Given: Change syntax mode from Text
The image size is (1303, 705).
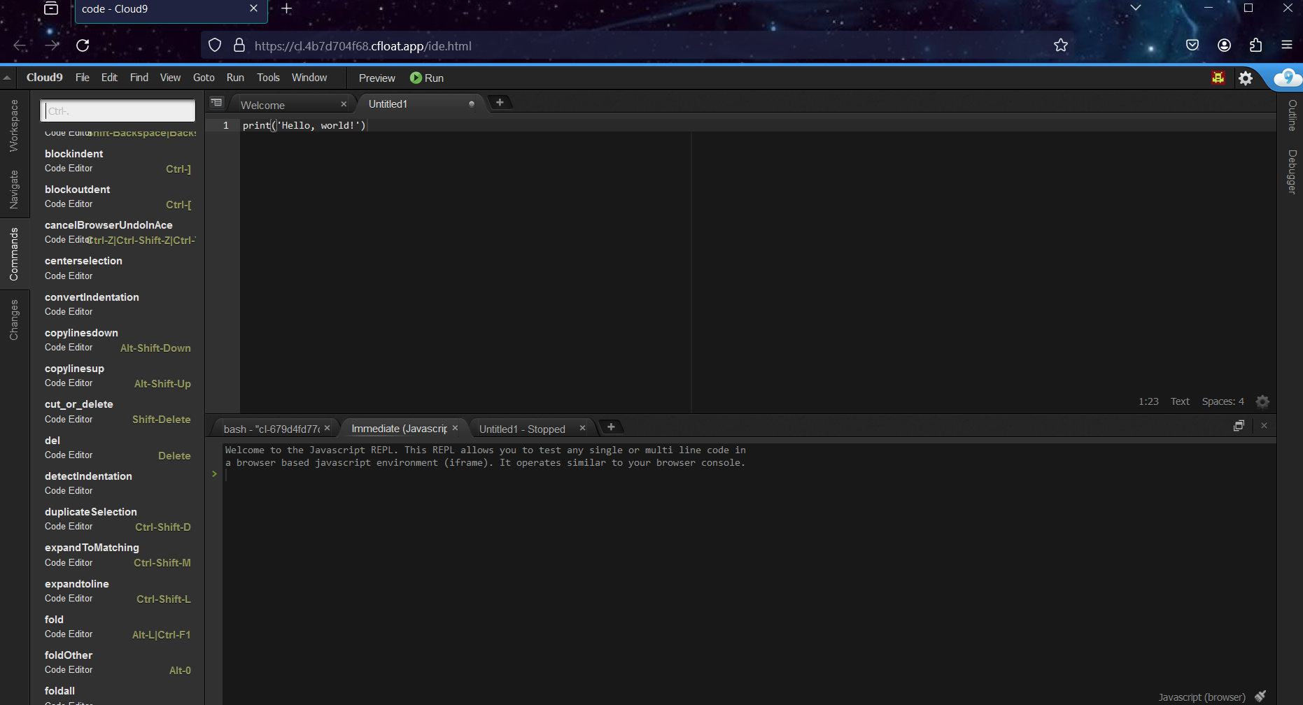Looking at the screenshot, I should 1180,401.
